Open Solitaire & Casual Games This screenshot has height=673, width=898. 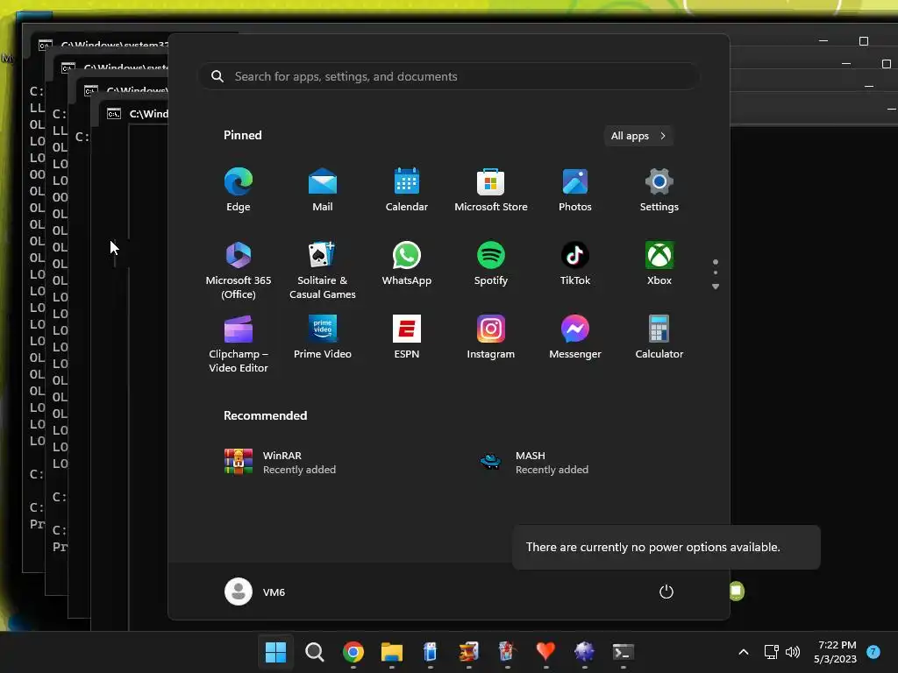[x=323, y=270]
